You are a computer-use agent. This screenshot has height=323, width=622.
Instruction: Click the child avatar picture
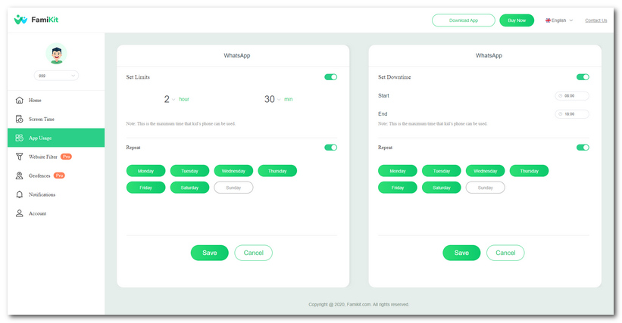tap(56, 54)
